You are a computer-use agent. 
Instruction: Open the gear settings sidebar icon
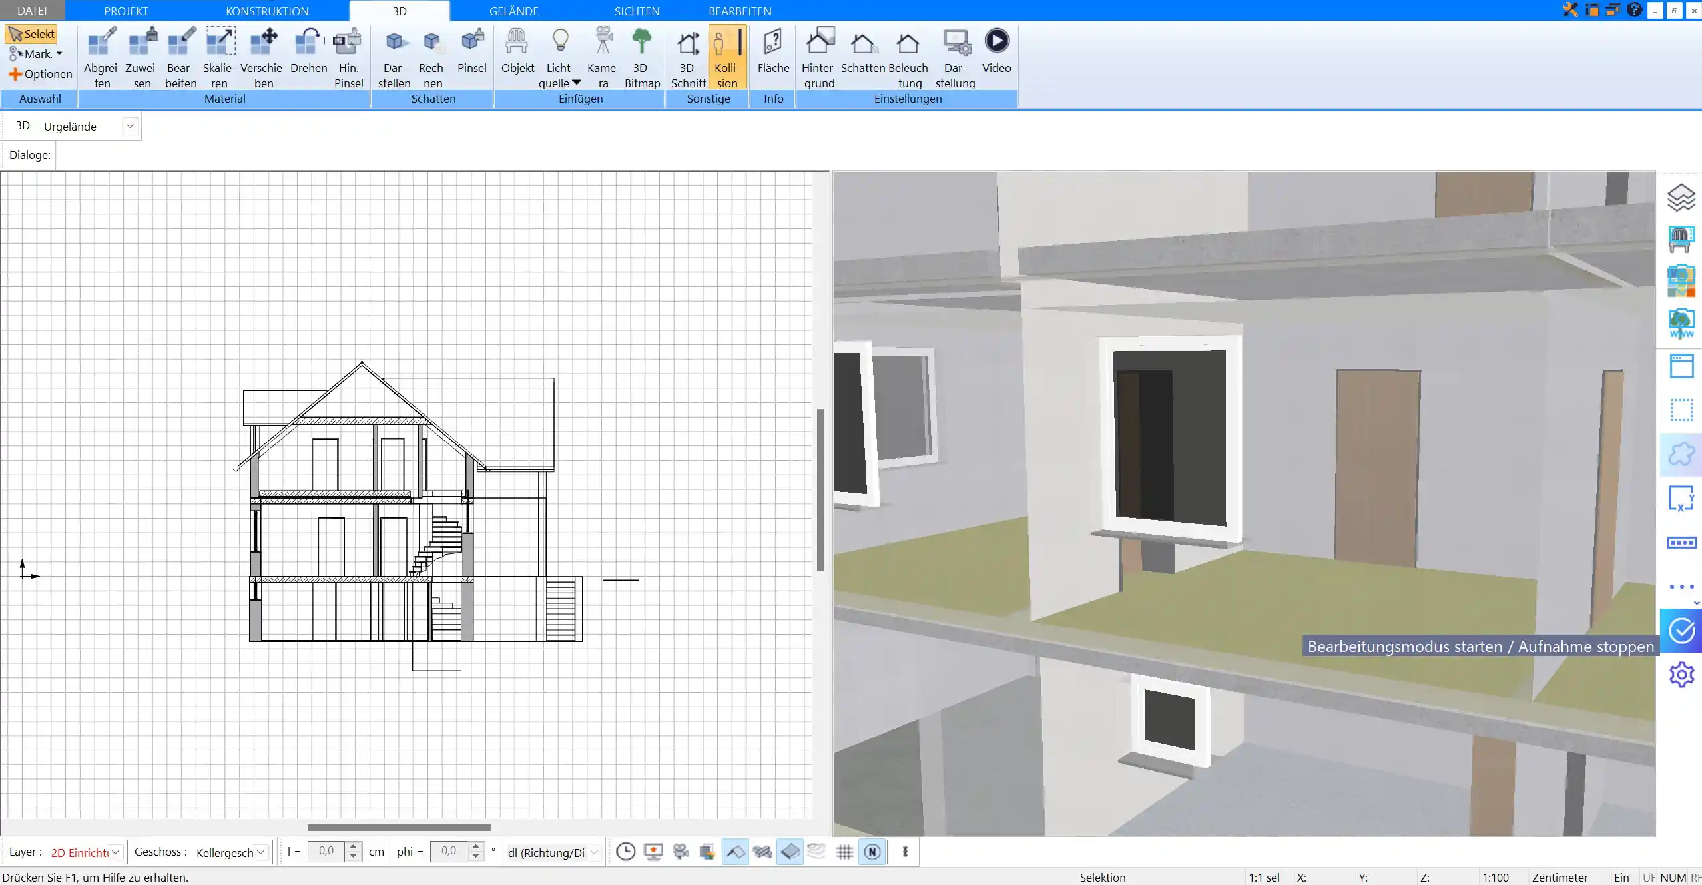tap(1681, 675)
